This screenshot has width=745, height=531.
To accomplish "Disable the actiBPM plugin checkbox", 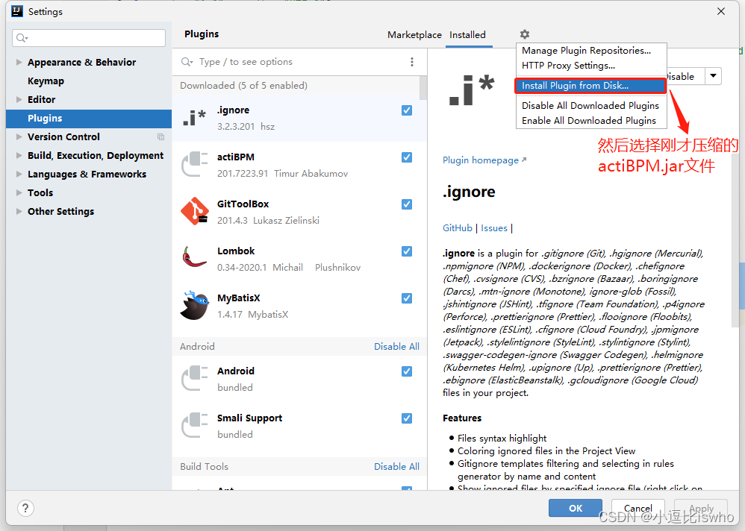I will coord(407,157).
